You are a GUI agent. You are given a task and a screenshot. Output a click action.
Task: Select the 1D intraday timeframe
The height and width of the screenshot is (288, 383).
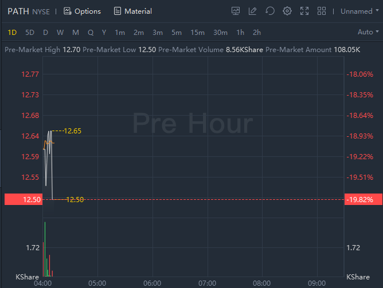(13, 32)
